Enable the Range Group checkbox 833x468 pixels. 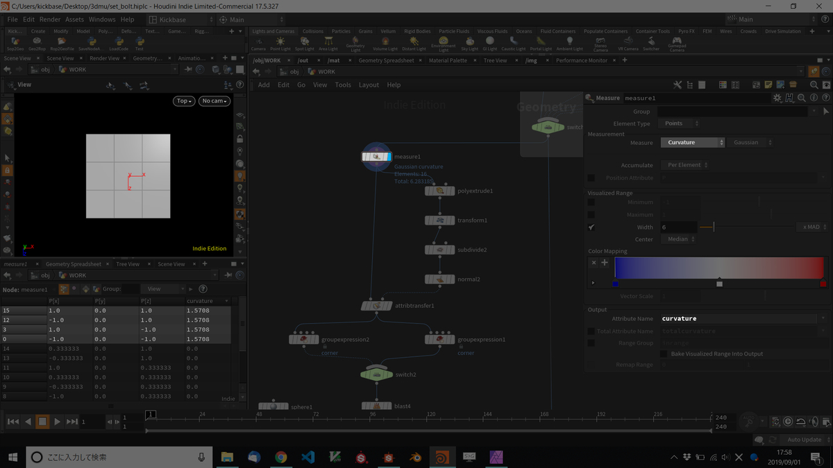click(x=591, y=343)
